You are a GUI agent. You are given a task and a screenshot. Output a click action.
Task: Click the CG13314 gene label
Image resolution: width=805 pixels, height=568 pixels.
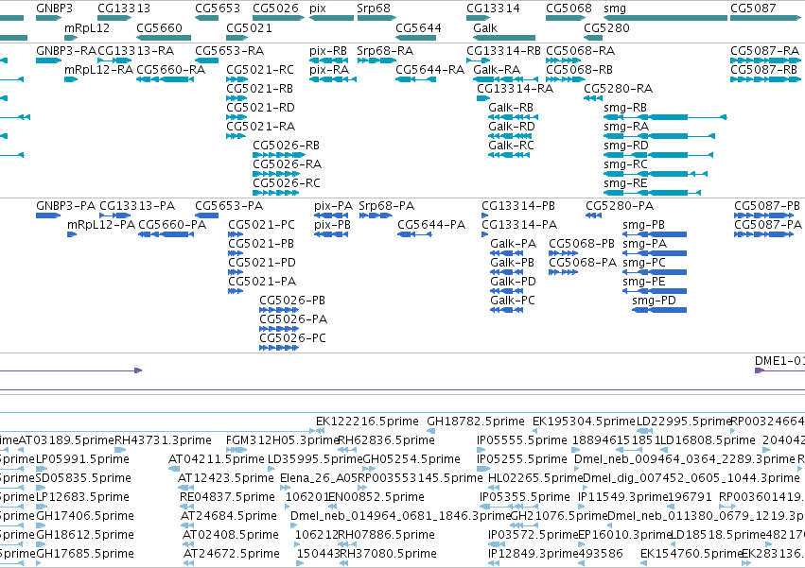(494, 9)
